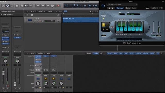Viewport: 165px width, 93px height.
Task: Open the Functions menu
Action: tap(42, 11)
